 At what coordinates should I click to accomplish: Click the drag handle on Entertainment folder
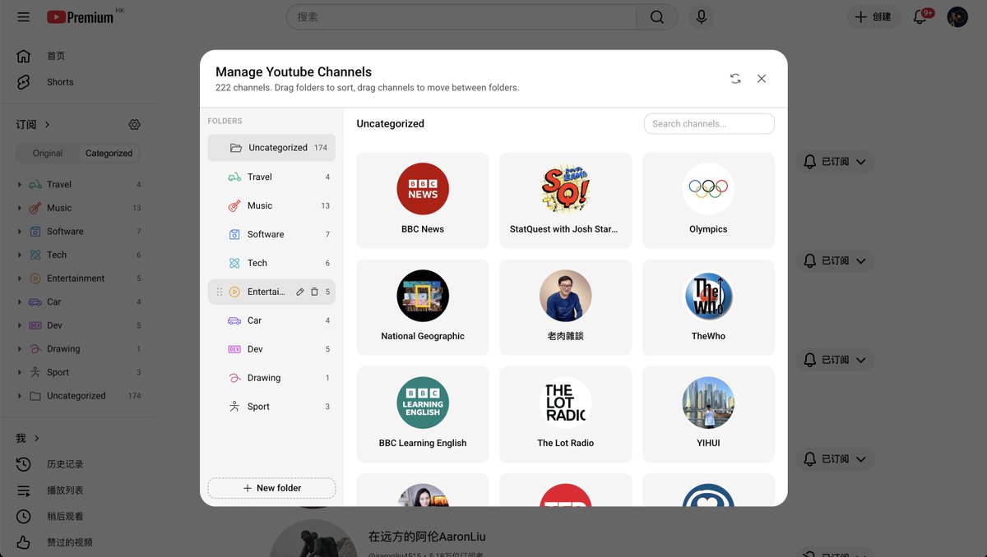(219, 292)
